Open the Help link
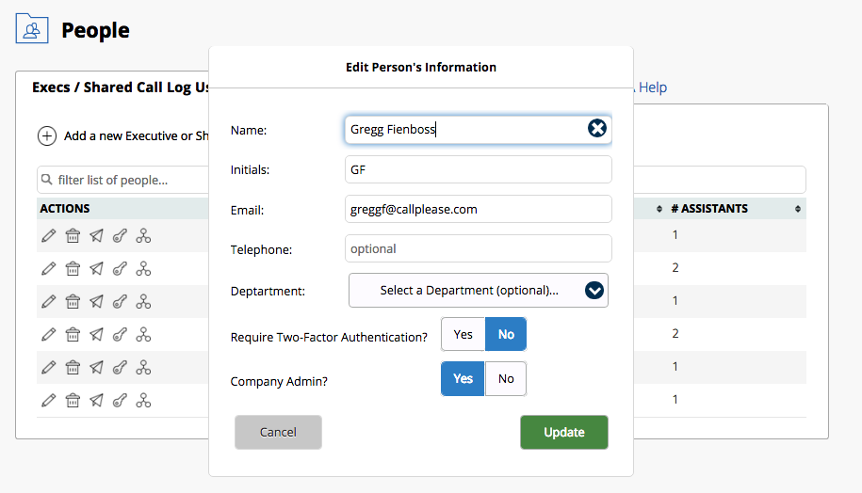 [652, 87]
